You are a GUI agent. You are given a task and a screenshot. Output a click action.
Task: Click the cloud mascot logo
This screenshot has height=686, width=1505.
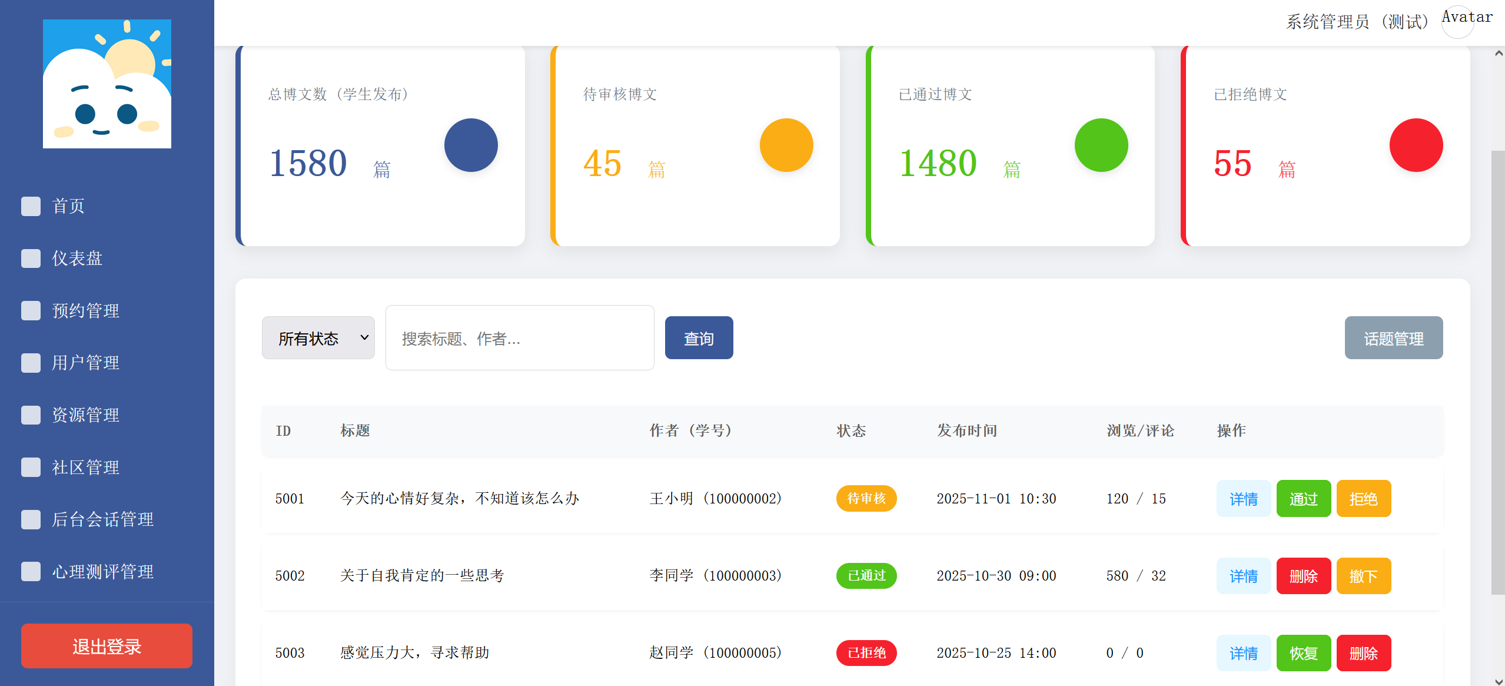(x=107, y=84)
